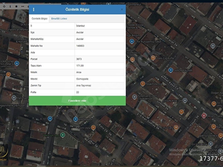This screenshot has height=167, width=223.
Task: Click the restaurant marker next to Reis
Action: (x=8, y=74)
